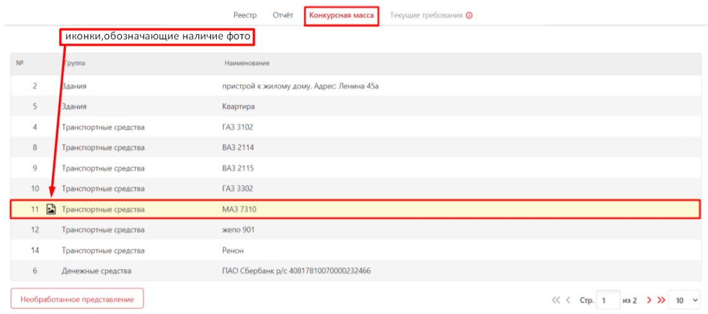708x314 pixels.
Task: Click the warning icon beside Текущие требования
Action: pos(469,15)
